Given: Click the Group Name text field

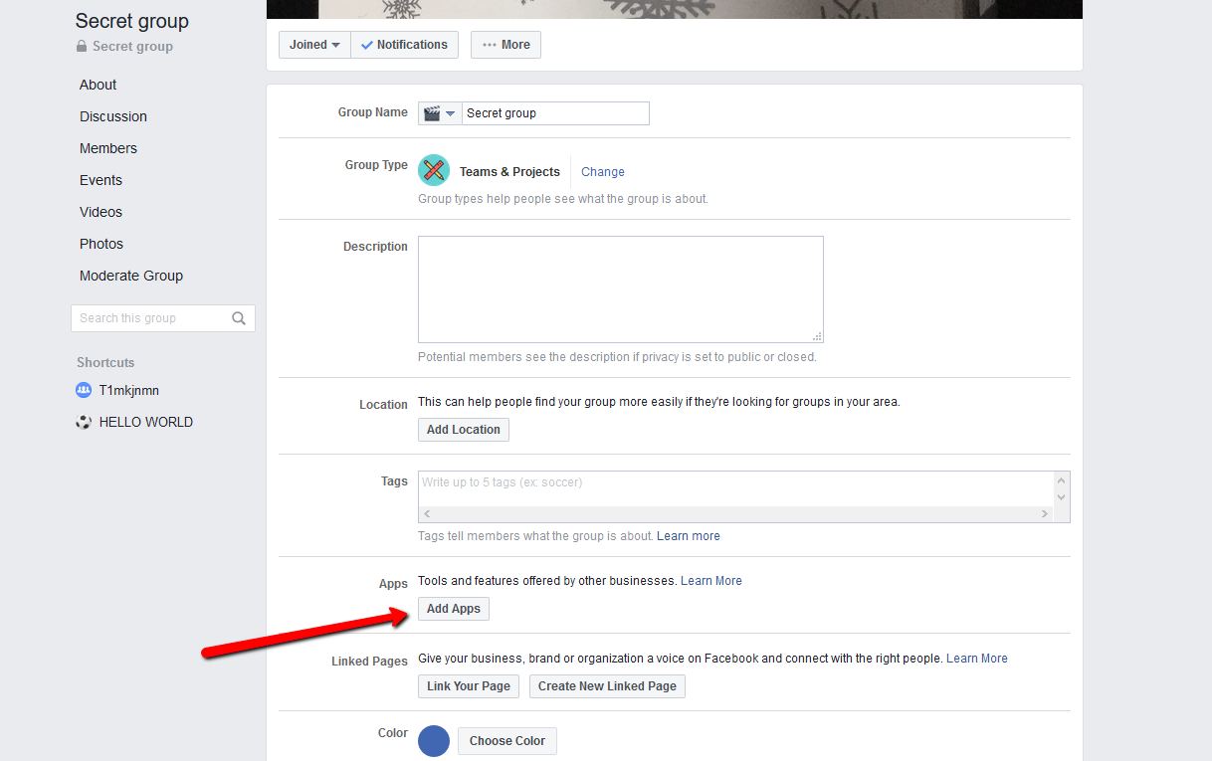Looking at the screenshot, I should click(x=555, y=113).
